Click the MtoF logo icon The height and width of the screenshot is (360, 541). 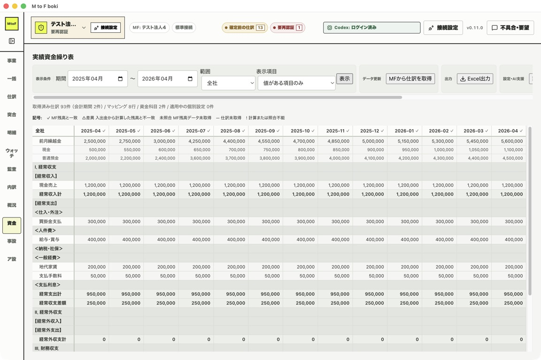12,23
